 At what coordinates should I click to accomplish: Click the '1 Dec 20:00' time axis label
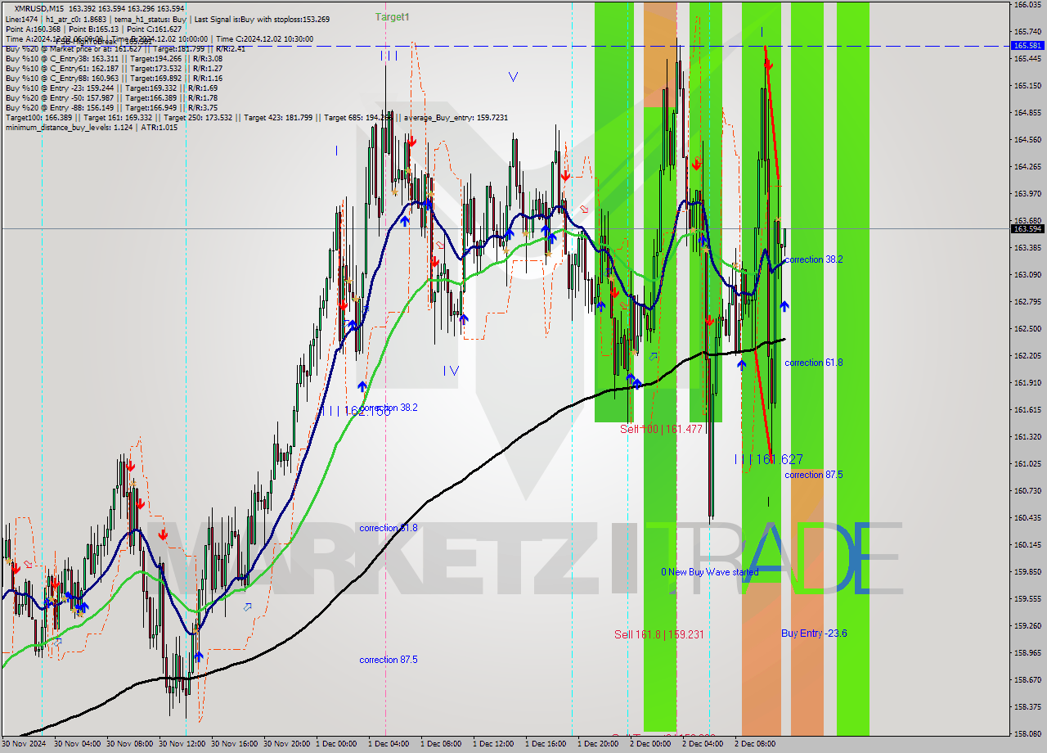[x=598, y=744]
